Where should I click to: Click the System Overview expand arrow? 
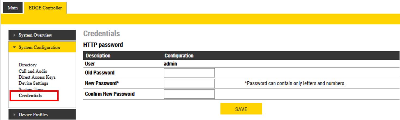(x=14, y=35)
